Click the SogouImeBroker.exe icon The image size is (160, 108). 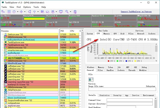pos(6,100)
